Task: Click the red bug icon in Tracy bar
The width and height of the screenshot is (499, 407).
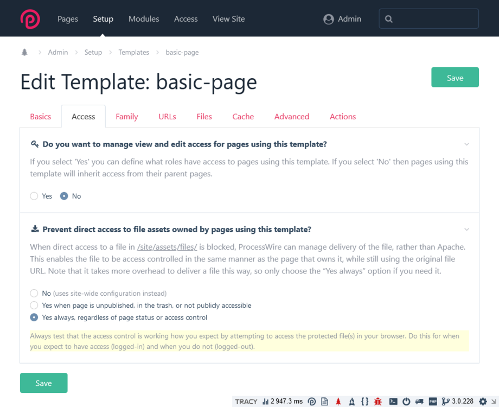Action: coord(378,402)
